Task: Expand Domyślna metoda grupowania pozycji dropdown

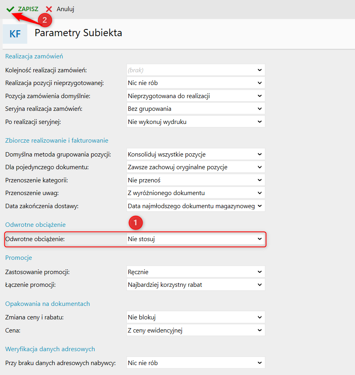Action: [195, 154]
